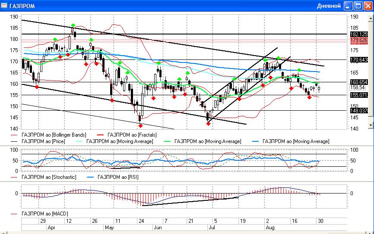Click the Aug month label on time axis
Screen dimensions: 374x234
click(x=270, y=228)
